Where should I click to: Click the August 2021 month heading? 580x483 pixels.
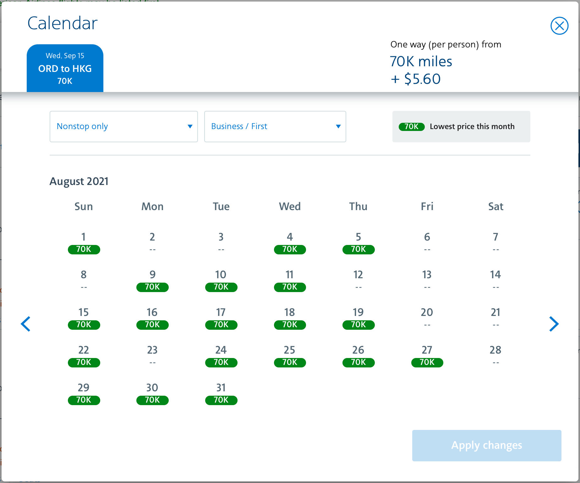pyautogui.click(x=79, y=181)
